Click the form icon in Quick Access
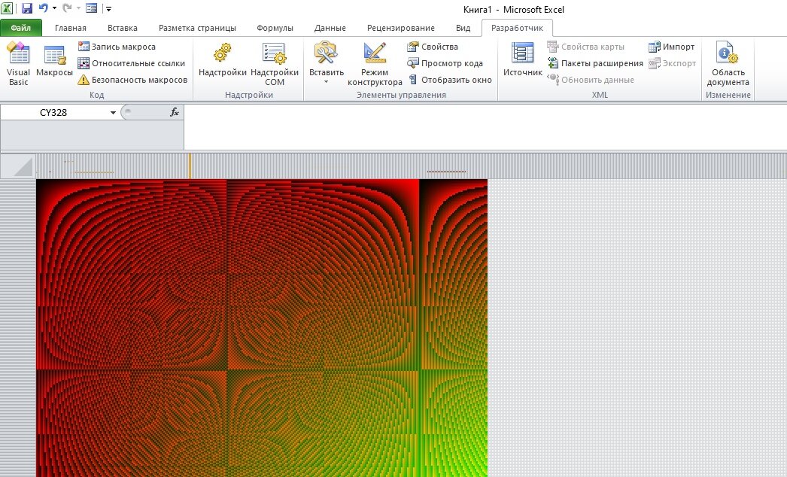The height and width of the screenshot is (477, 787). click(91, 8)
